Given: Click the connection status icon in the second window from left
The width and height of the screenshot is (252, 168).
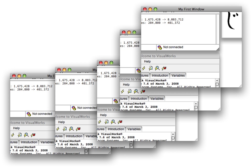Looking at the screenshot, I should pos(74,108).
